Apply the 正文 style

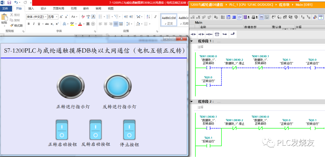tap(169, 20)
